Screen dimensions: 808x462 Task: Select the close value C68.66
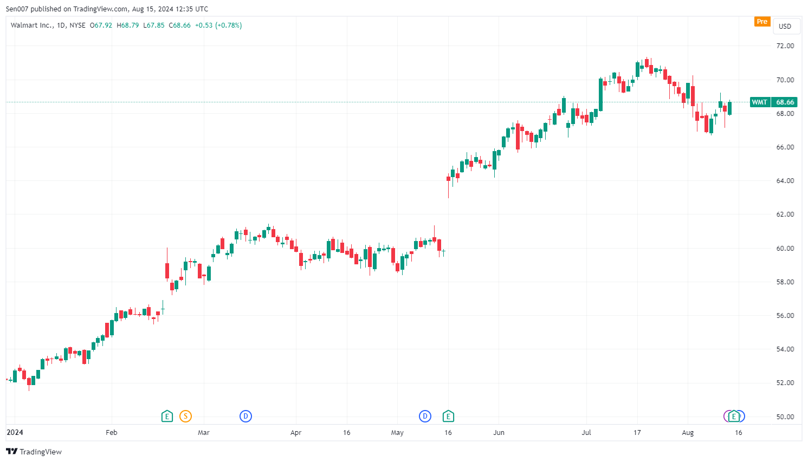click(x=180, y=25)
